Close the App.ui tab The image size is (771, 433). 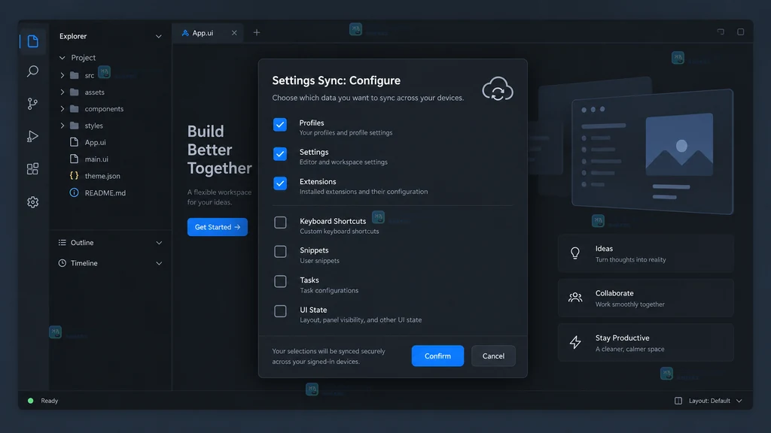tap(234, 33)
